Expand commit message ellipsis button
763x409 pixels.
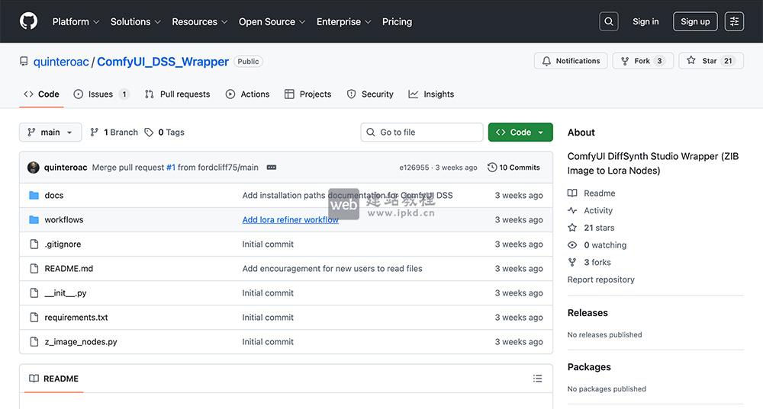tap(272, 168)
